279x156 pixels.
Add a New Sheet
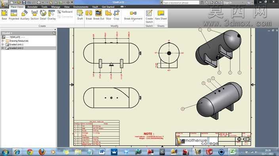[x=161, y=15]
